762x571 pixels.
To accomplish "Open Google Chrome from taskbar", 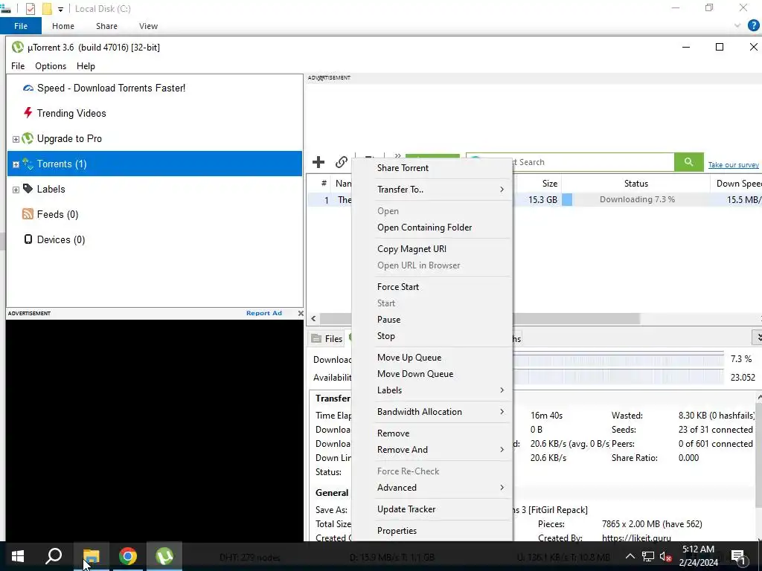I will 128,556.
